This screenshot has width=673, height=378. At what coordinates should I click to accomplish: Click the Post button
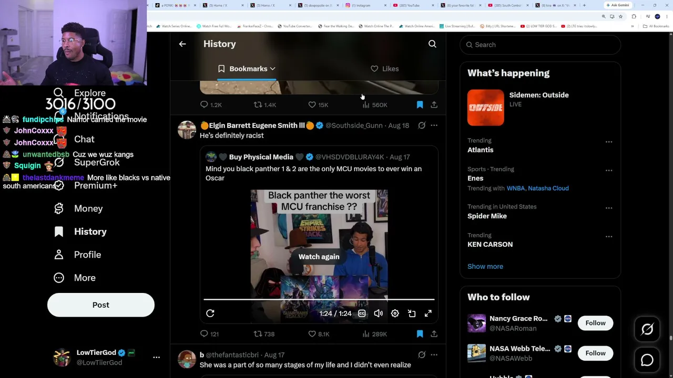[x=101, y=305]
